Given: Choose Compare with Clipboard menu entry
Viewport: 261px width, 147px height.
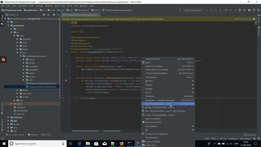Looking at the screenshot, I should (x=168, y=134).
